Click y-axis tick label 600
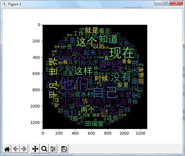 [36, 74]
